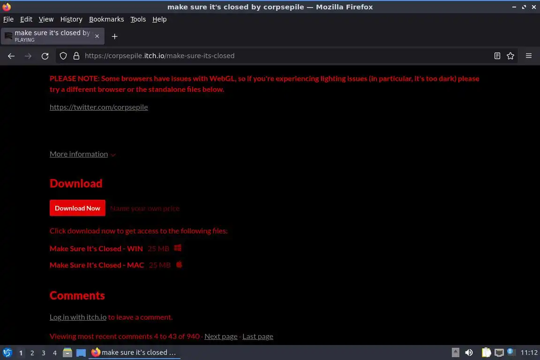Click the Download Now button
This screenshot has width=540, height=360.
pos(77,208)
